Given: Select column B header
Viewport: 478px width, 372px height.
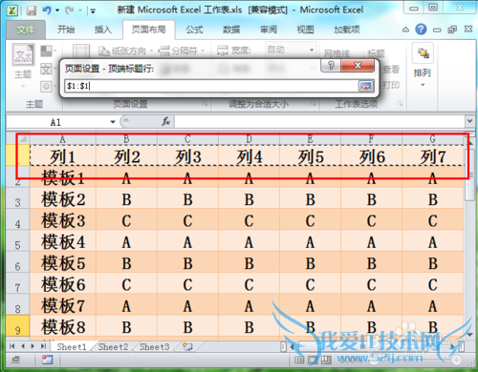Looking at the screenshot, I should click(x=126, y=139).
